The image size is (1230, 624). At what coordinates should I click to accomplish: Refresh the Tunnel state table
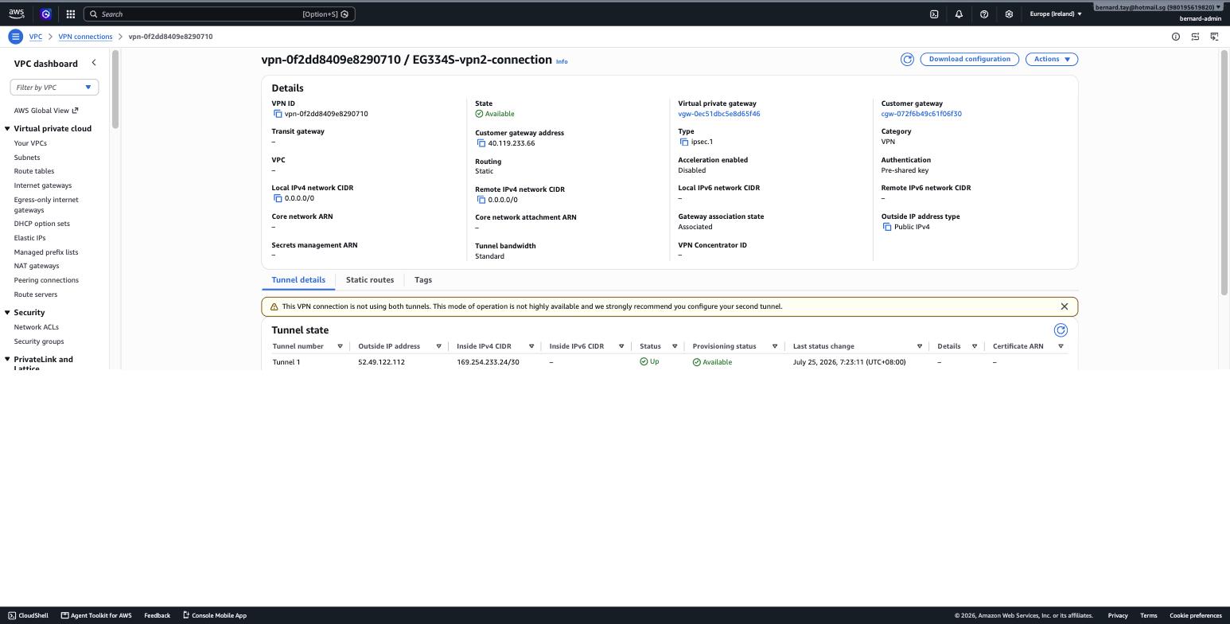pos(1061,330)
